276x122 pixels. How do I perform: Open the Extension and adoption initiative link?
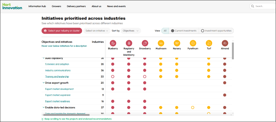click(57, 64)
